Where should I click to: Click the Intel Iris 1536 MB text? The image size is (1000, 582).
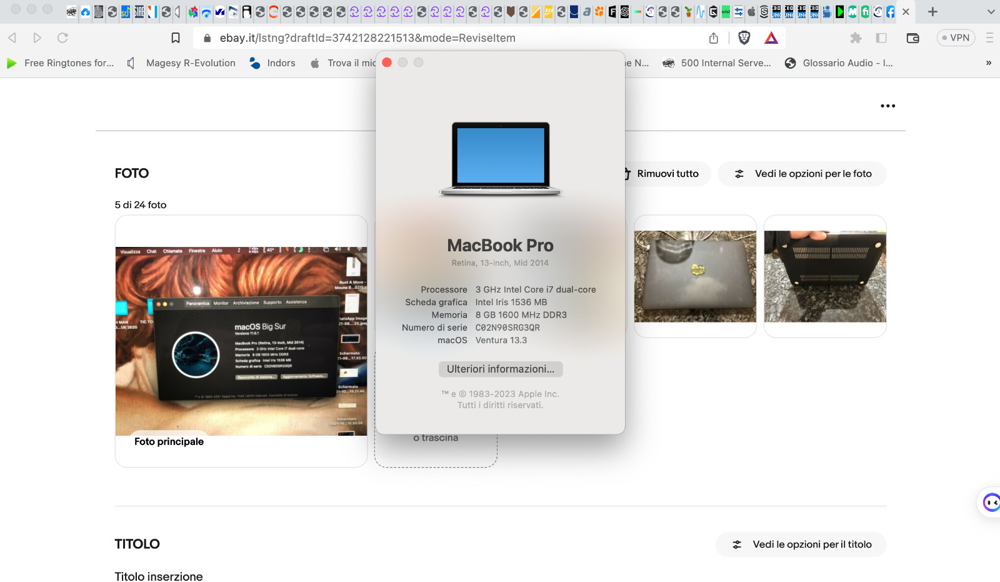[x=511, y=303]
